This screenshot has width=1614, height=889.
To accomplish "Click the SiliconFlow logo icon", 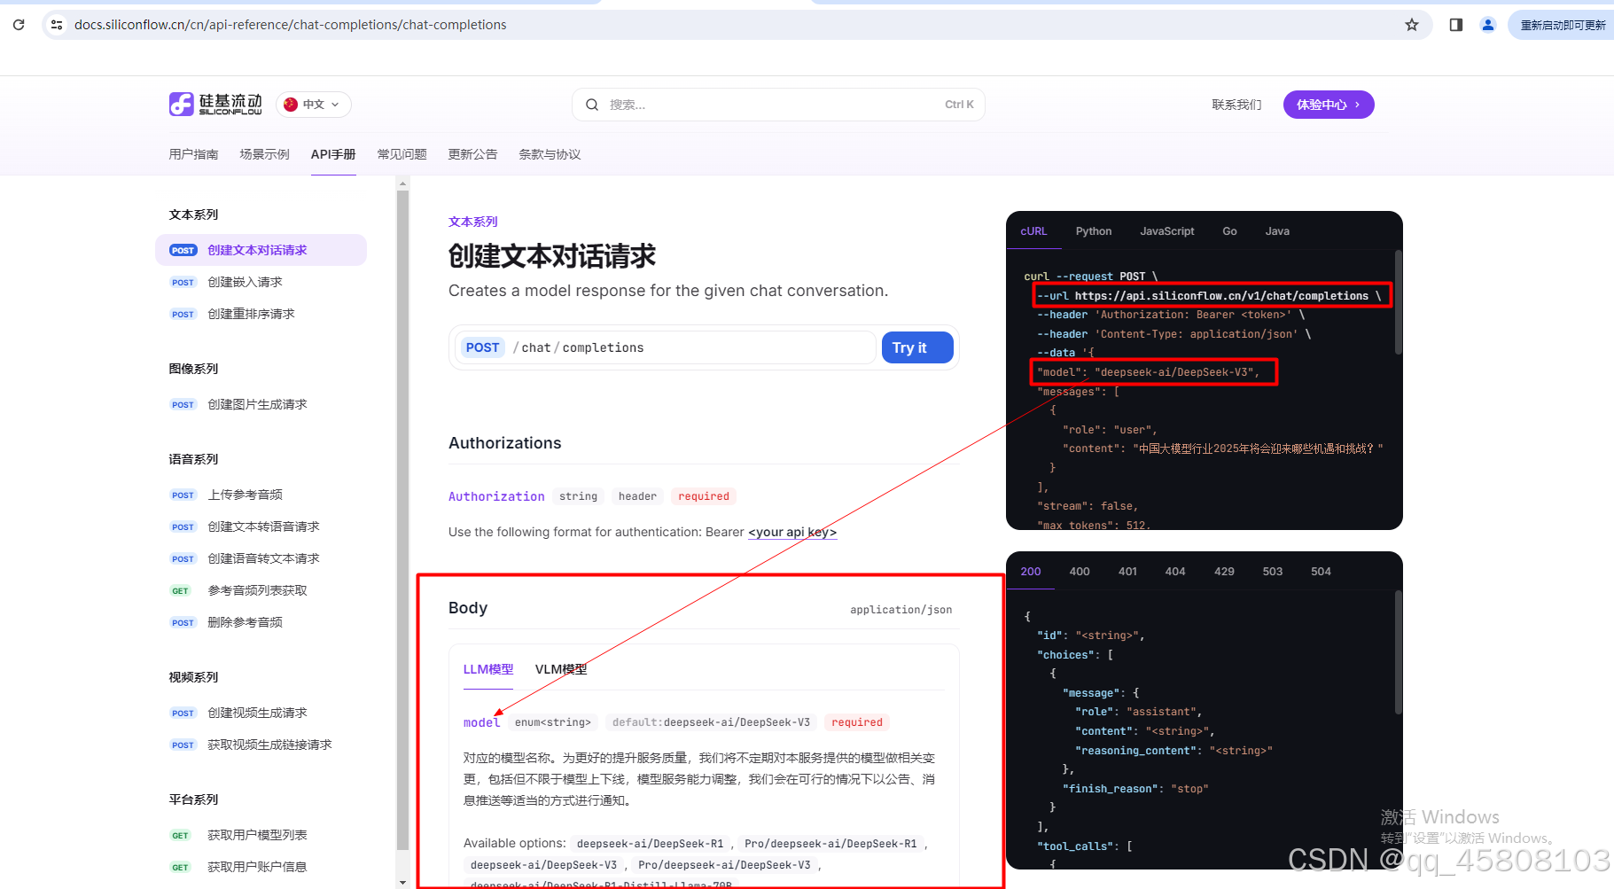I will 181,104.
